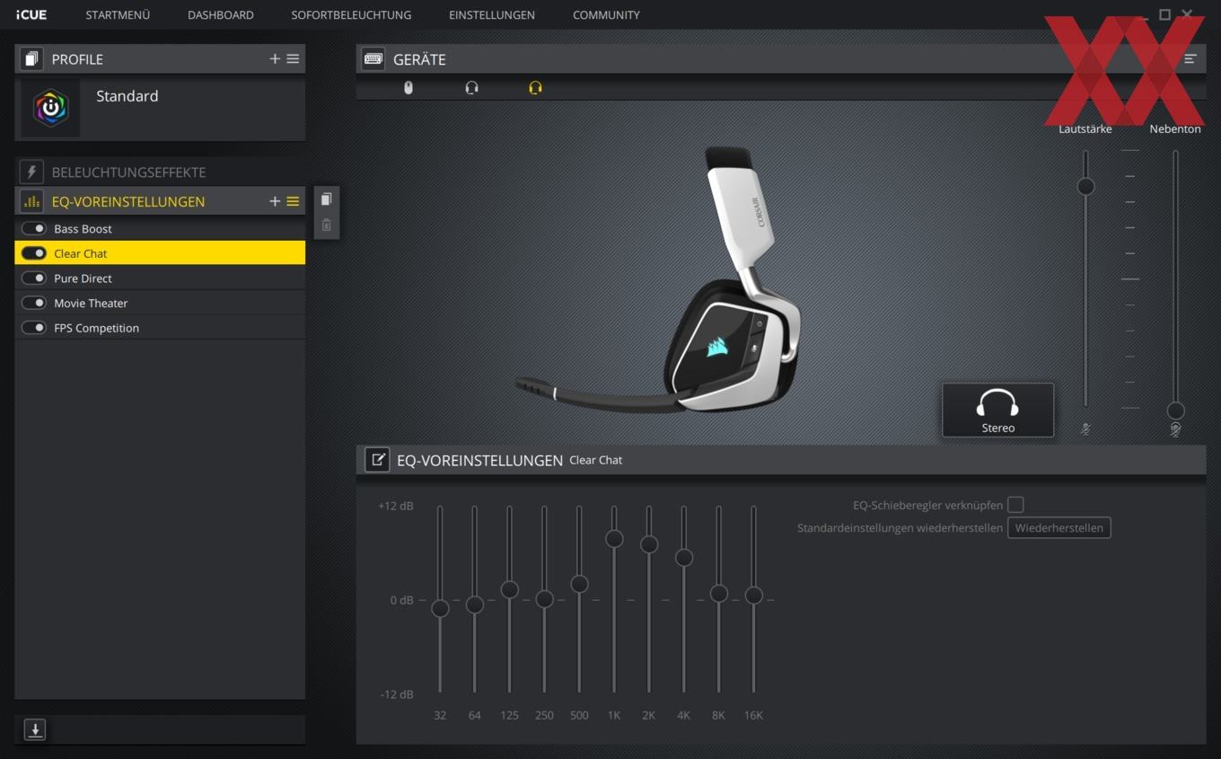Screen dimensions: 1221x759
Task: Click the equalizer bars icon in sidebar
Action: click(31, 201)
